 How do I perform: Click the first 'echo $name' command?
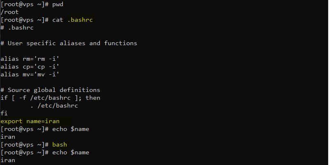click(71, 129)
